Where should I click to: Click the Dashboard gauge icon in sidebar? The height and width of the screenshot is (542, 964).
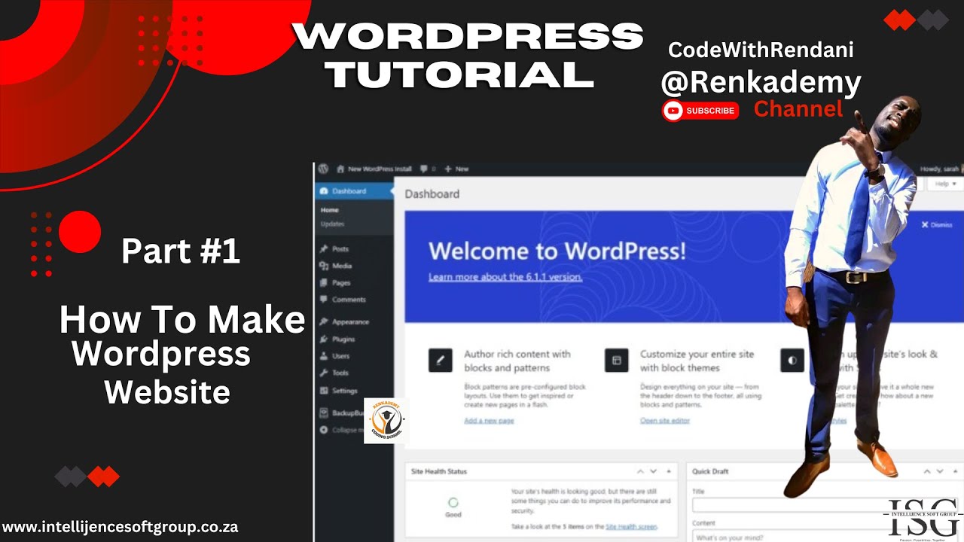pyautogui.click(x=324, y=191)
